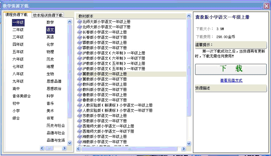Open the 查看充值方式 link

[x=231, y=80]
